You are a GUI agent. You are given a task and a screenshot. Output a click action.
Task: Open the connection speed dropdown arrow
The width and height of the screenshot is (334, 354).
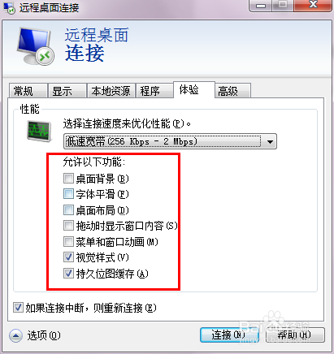point(270,141)
